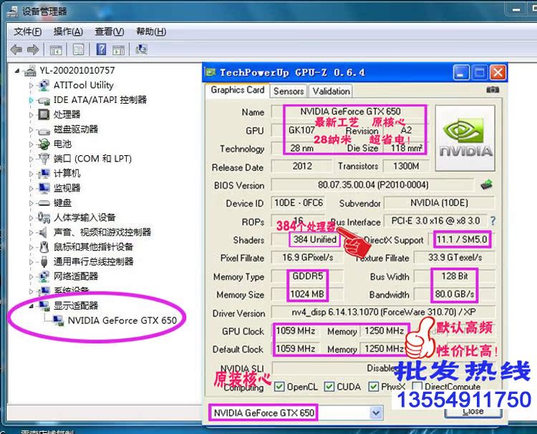Switch to the Validation tab
The height and width of the screenshot is (434, 537).
point(332,92)
